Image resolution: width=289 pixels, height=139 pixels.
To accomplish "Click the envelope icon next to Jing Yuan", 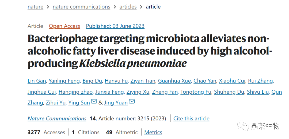I will [132, 102].
